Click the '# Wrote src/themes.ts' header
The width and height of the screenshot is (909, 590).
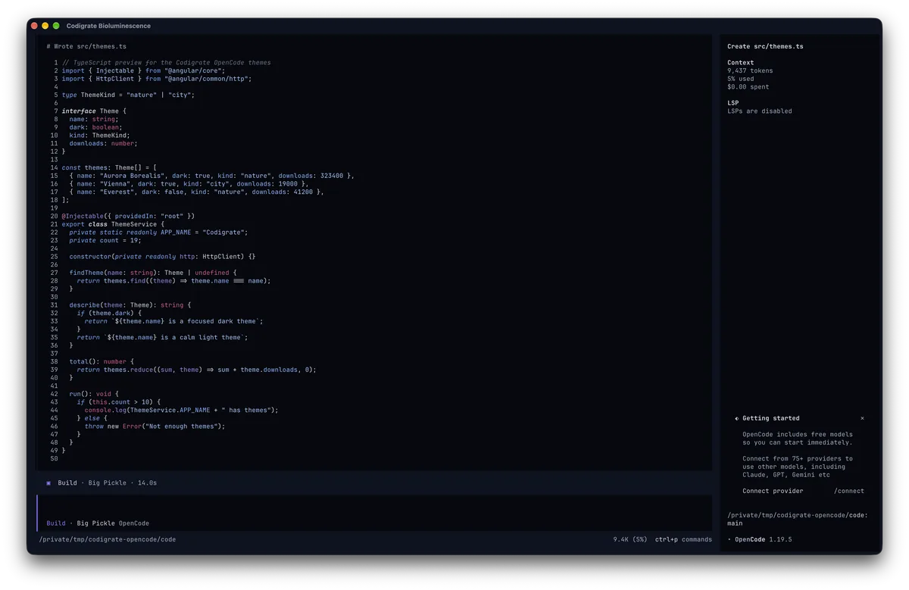86,46
